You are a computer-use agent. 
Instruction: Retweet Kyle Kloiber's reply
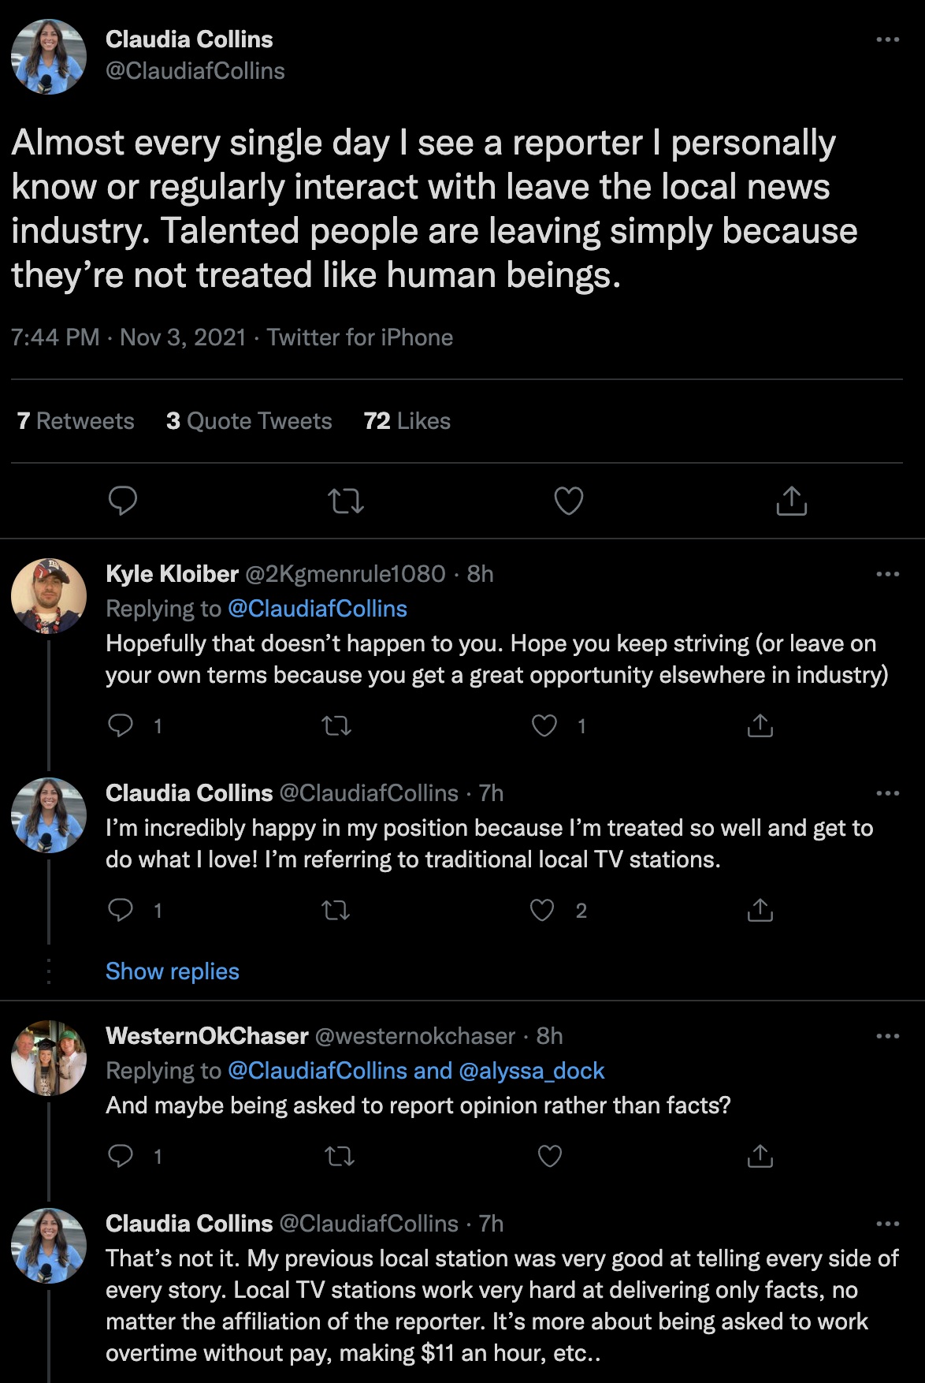click(336, 725)
